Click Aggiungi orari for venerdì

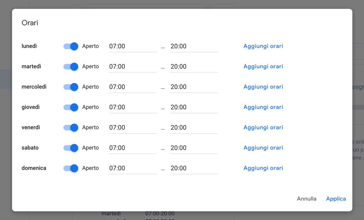pyautogui.click(x=263, y=127)
